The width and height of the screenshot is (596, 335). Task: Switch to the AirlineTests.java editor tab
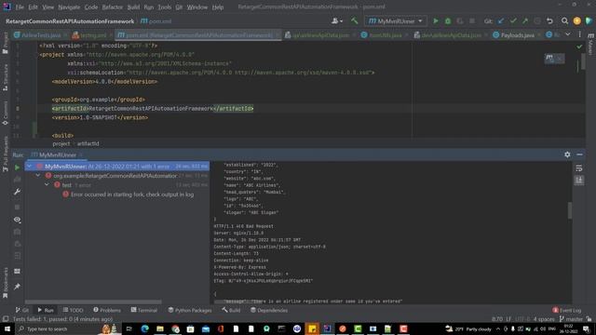pyautogui.click(x=41, y=35)
